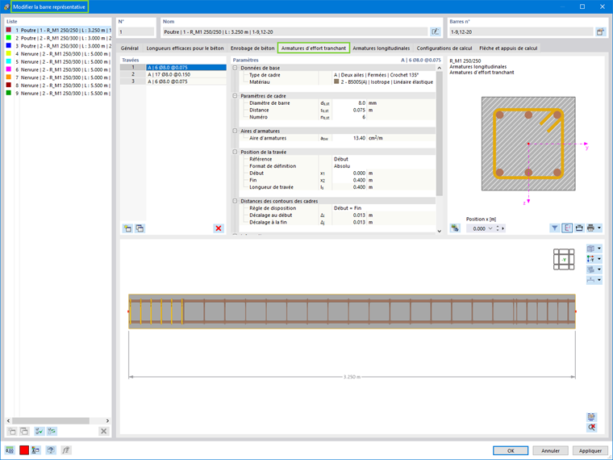Open the Enrobage de béton tab
This screenshot has height=460, width=613.
click(x=252, y=48)
